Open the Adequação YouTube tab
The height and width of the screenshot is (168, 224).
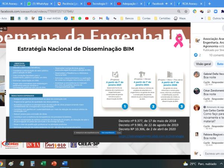click(128, 4)
